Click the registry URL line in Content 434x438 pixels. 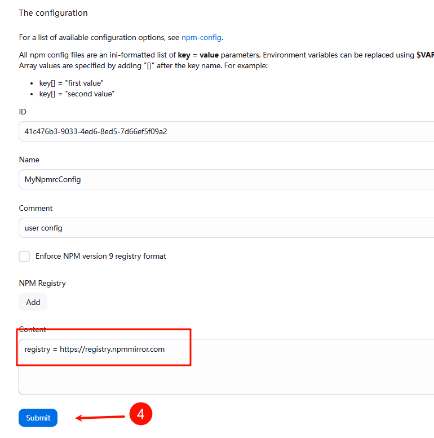coord(95,349)
